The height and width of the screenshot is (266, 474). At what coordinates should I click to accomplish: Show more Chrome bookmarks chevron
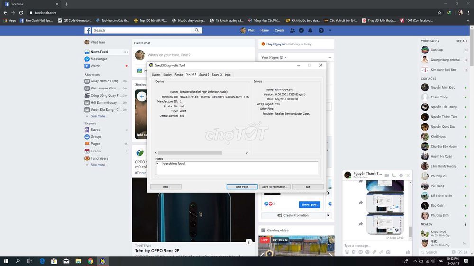click(468, 20)
